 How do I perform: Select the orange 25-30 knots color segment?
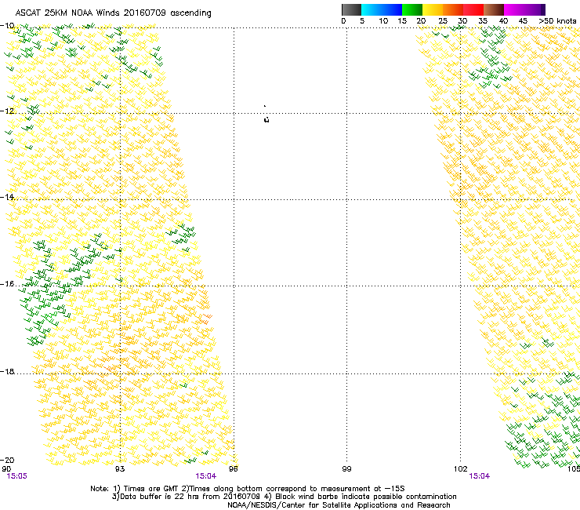pyautogui.click(x=453, y=9)
